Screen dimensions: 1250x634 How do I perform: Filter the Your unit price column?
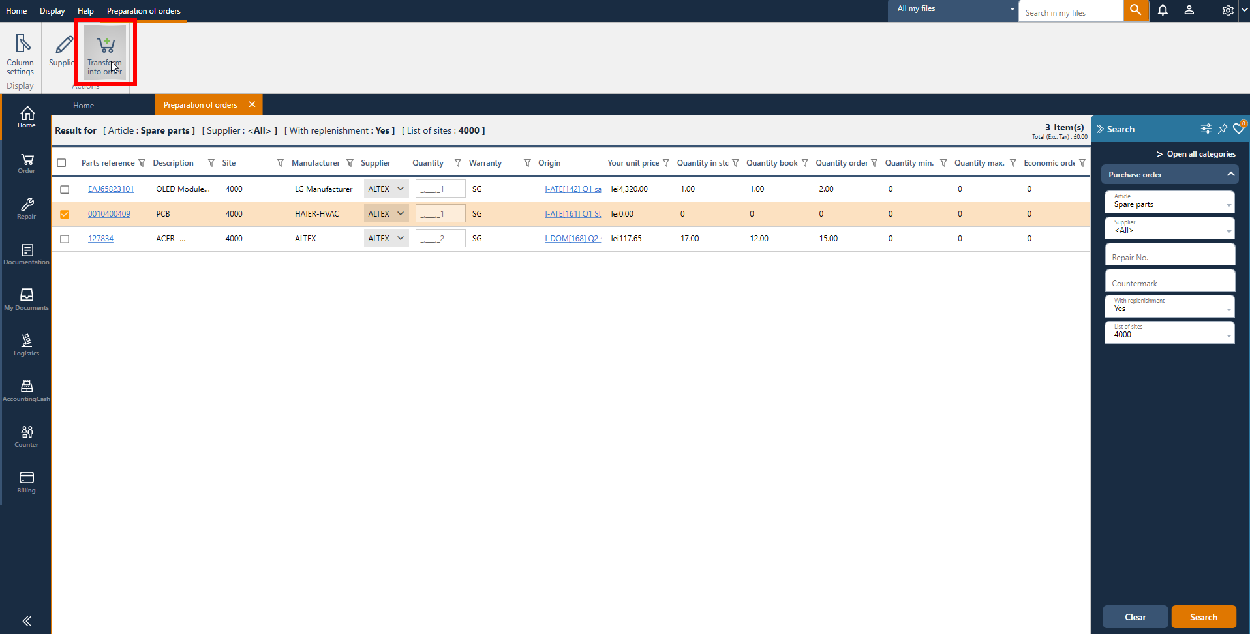(x=666, y=163)
